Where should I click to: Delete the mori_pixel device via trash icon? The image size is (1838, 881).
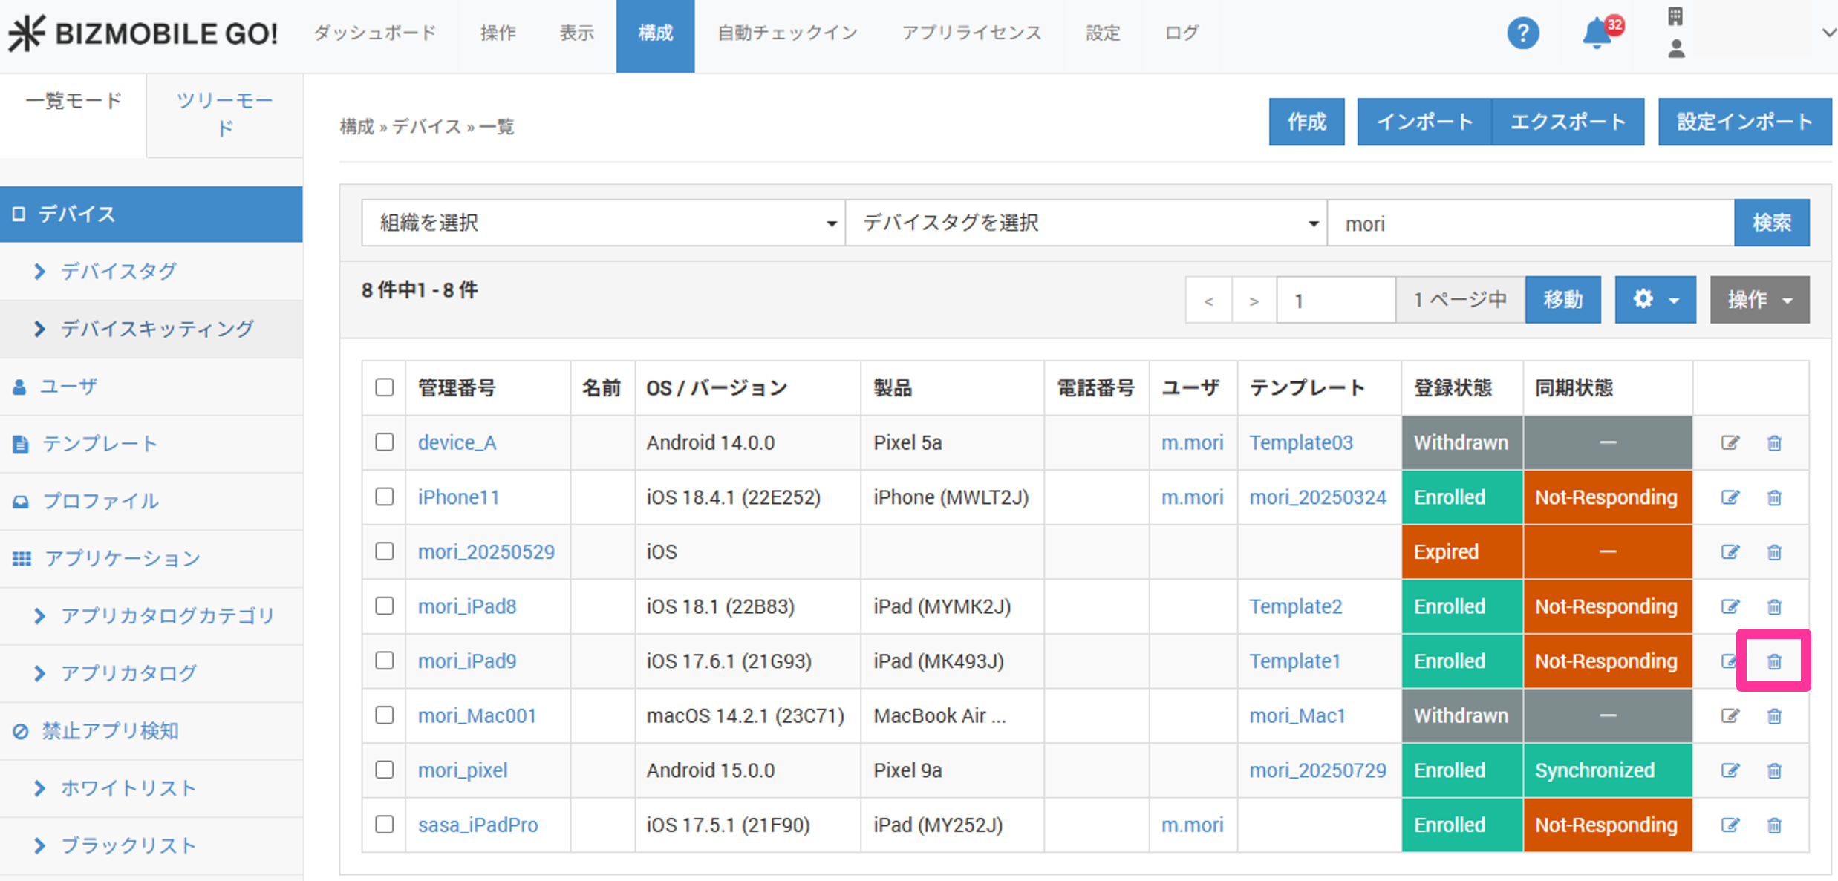(x=1774, y=770)
